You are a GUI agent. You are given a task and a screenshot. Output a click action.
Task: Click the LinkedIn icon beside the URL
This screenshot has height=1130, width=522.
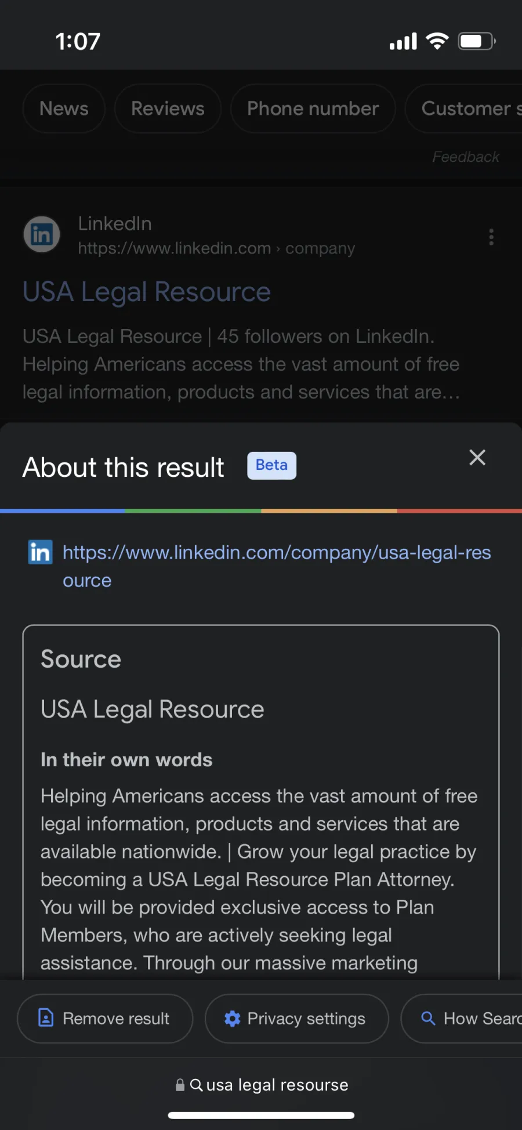point(40,552)
